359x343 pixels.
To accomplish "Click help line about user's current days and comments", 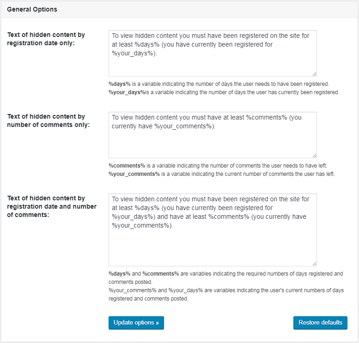I will click(226, 295).
